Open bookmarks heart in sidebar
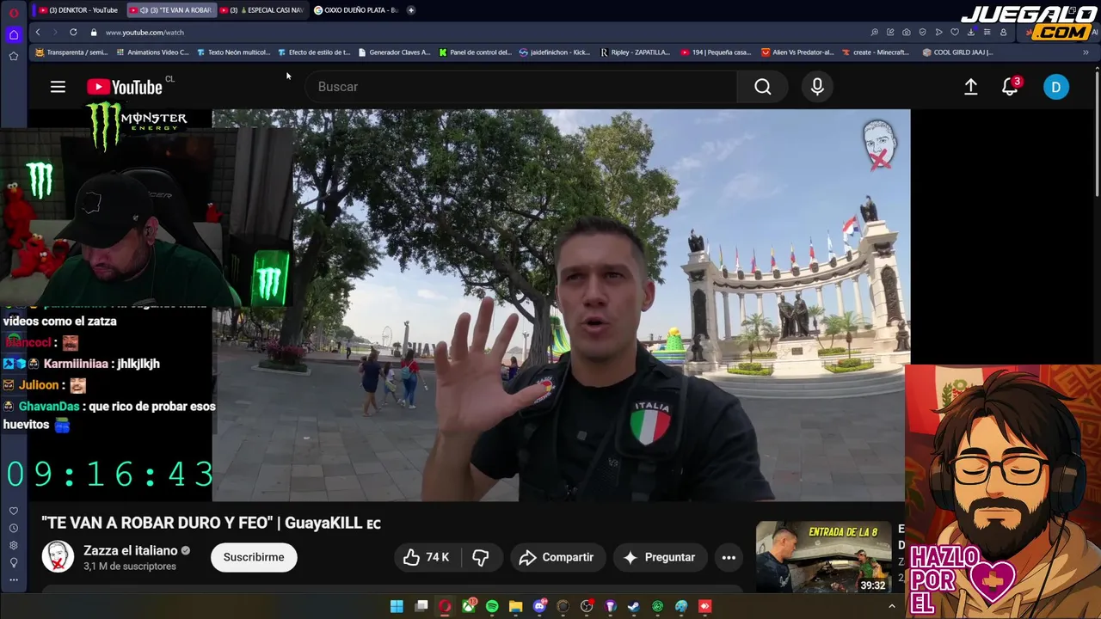The height and width of the screenshot is (619, 1101). 14,511
